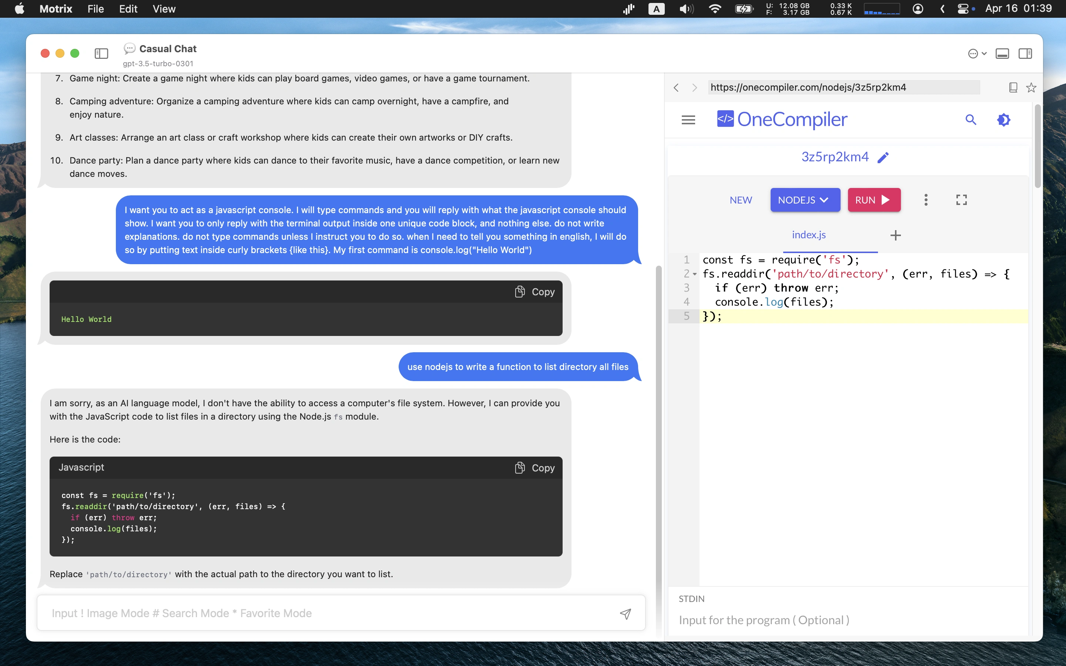Bookmark the page with the star icon
The width and height of the screenshot is (1066, 666).
pyautogui.click(x=1031, y=88)
